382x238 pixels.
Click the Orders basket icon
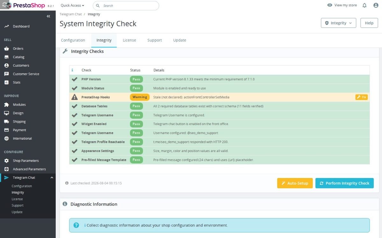[6, 49]
